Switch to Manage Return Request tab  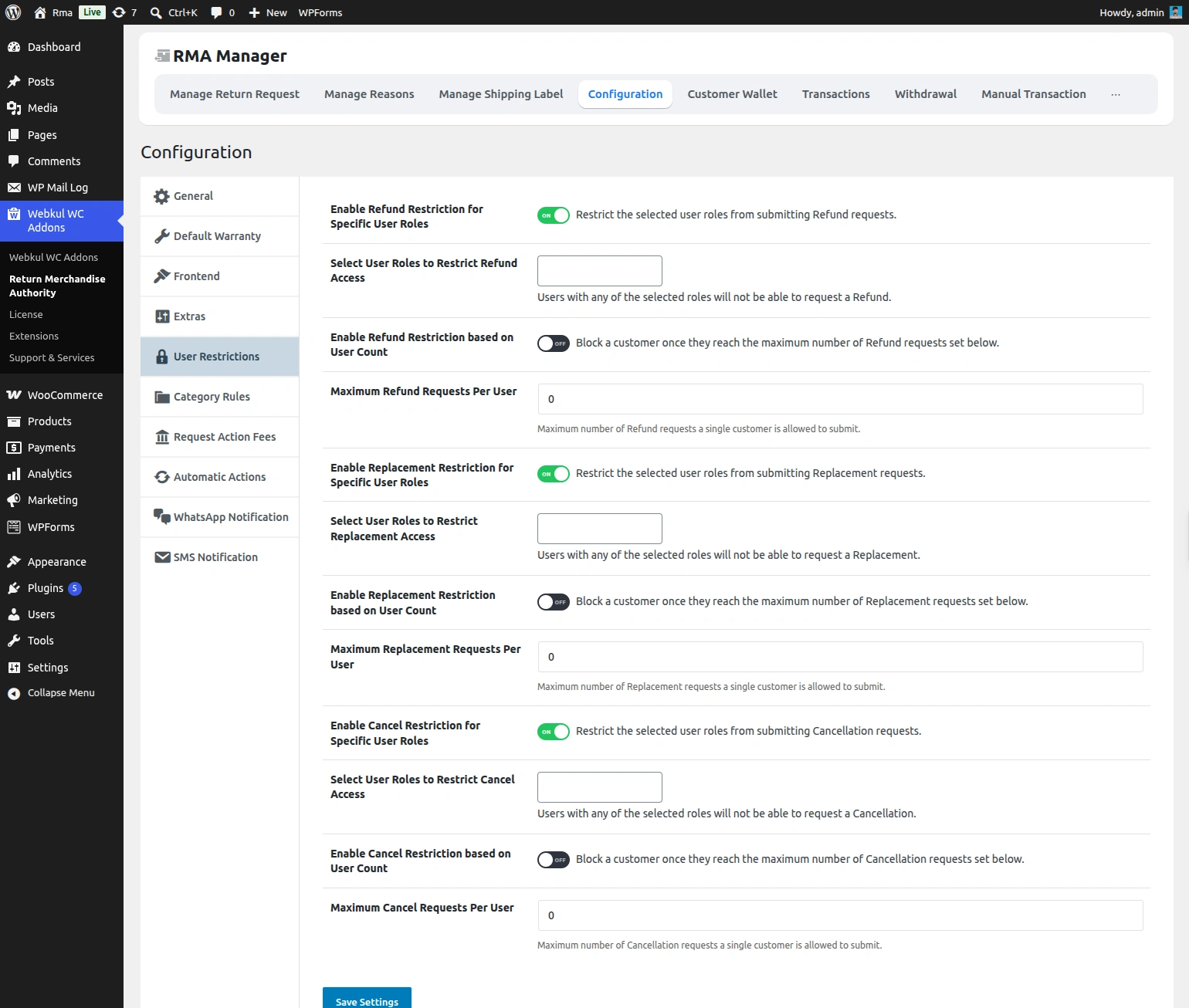pos(235,94)
